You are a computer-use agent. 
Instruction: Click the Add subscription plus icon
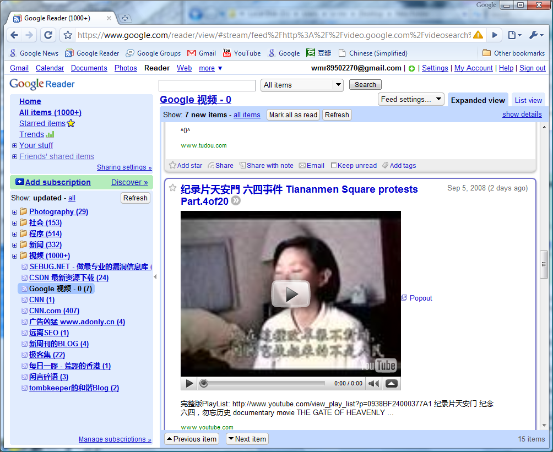[19, 182]
